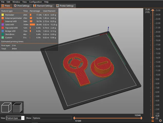Toggle Internal infill dark red swatch
Image resolution: width=163 pixels, height=123 pixels.
pos(3,21)
